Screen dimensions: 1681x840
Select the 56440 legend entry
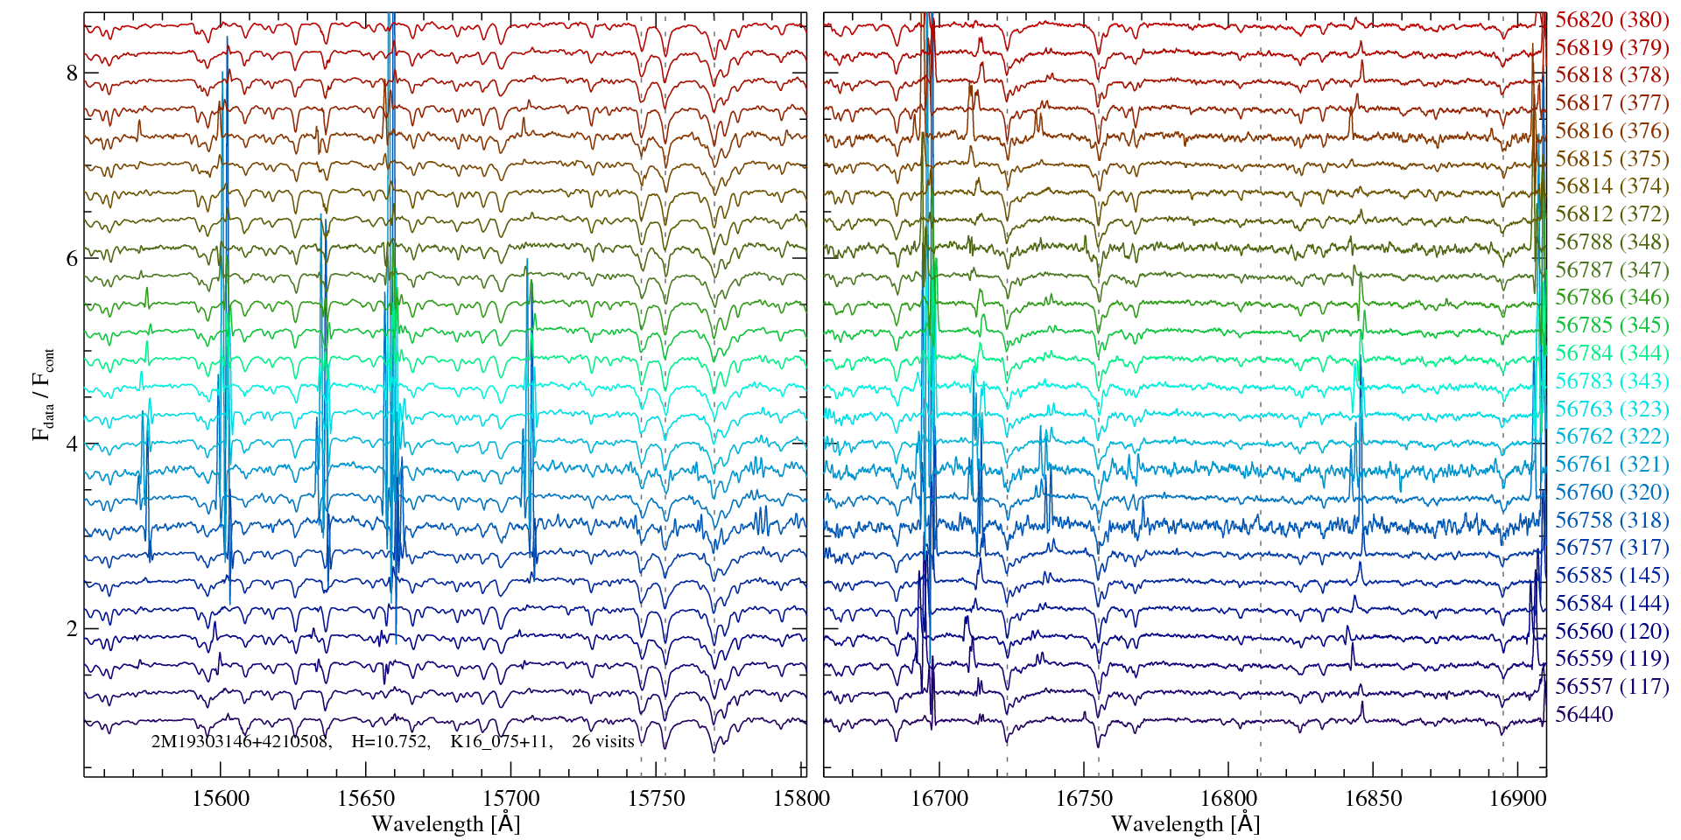pyautogui.click(x=1584, y=715)
